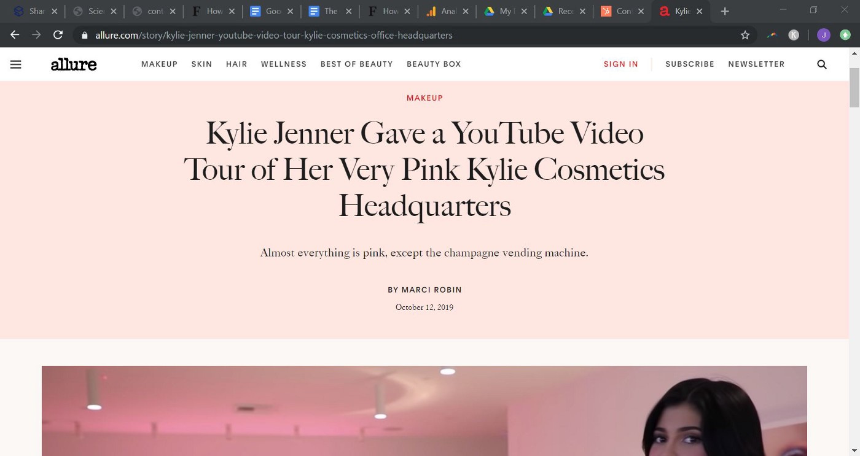Screen dimensions: 860x456
Task: Click the address bar URL
Action: (x=274, y=35)
